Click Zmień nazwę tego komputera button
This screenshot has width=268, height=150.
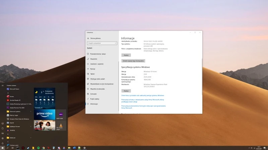tap(133, 61)
